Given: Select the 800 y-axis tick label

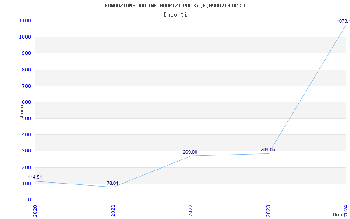Looking at the screenshot, I should (x=26, y=70).
